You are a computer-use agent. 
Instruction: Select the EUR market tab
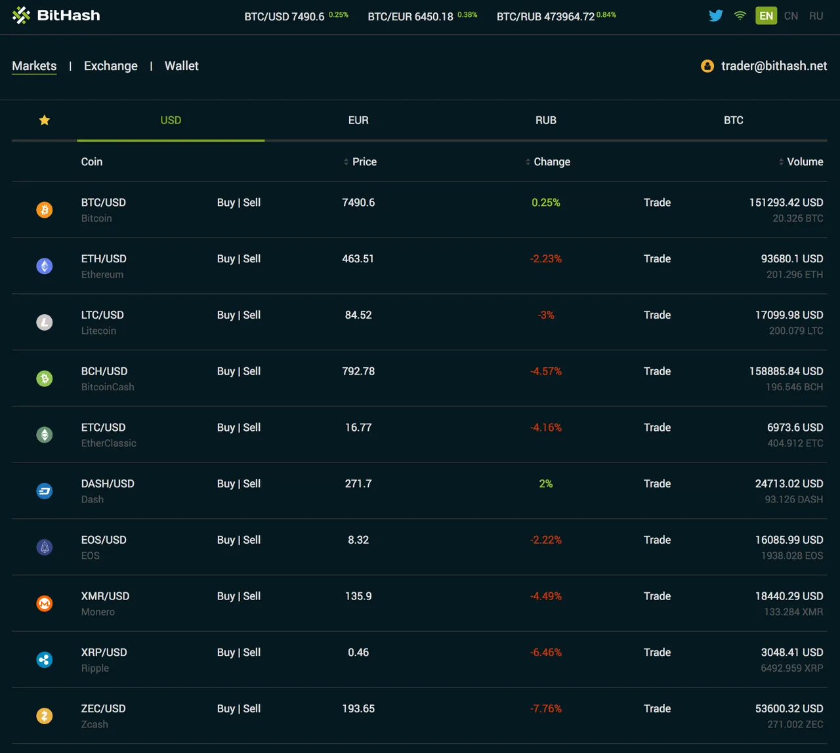tap(358, 120)
